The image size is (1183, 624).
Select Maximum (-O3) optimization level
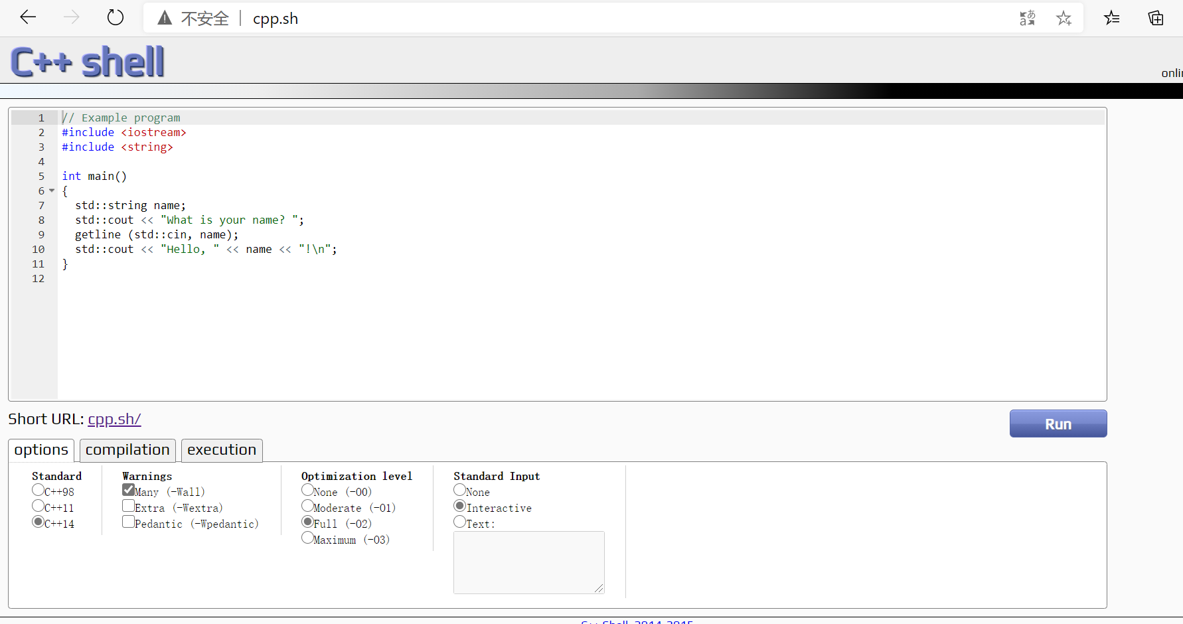point(307,538)
